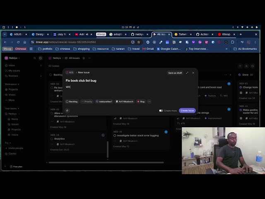Click the system clock 11:18 PM

127,27
